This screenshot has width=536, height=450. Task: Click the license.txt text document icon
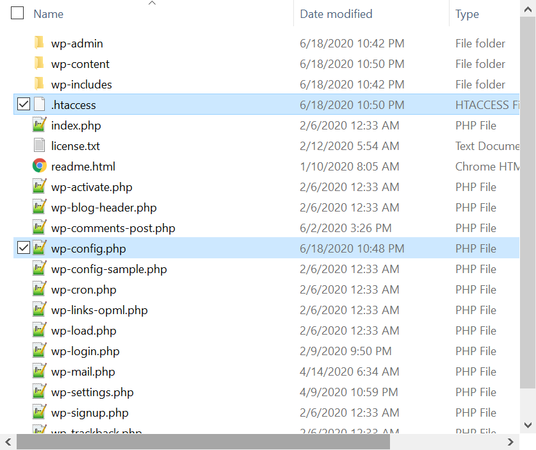pos(39,146)
